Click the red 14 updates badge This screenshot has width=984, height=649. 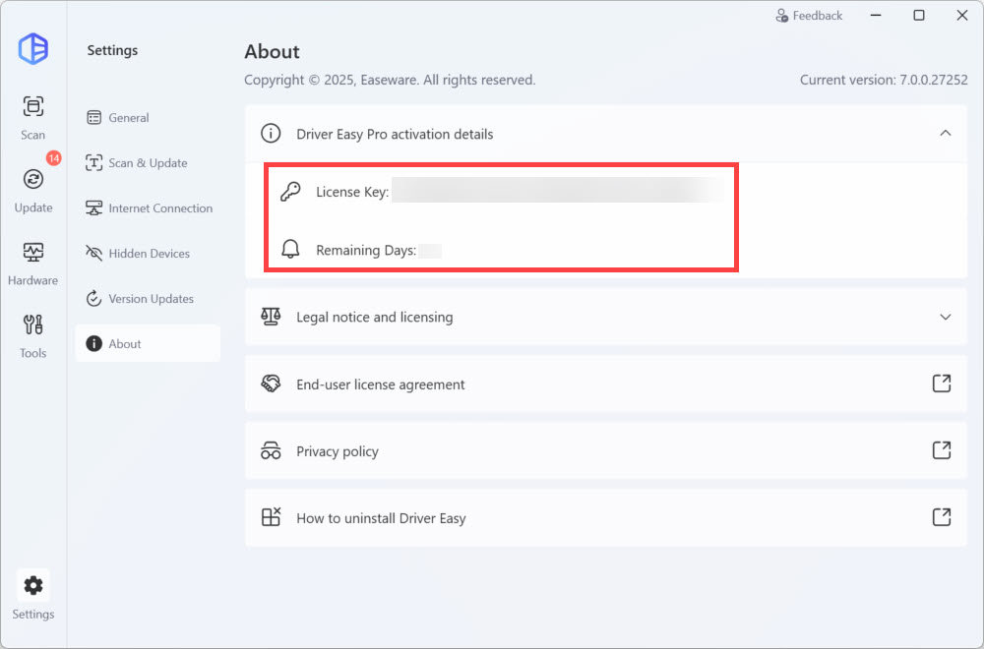point(54,158)
